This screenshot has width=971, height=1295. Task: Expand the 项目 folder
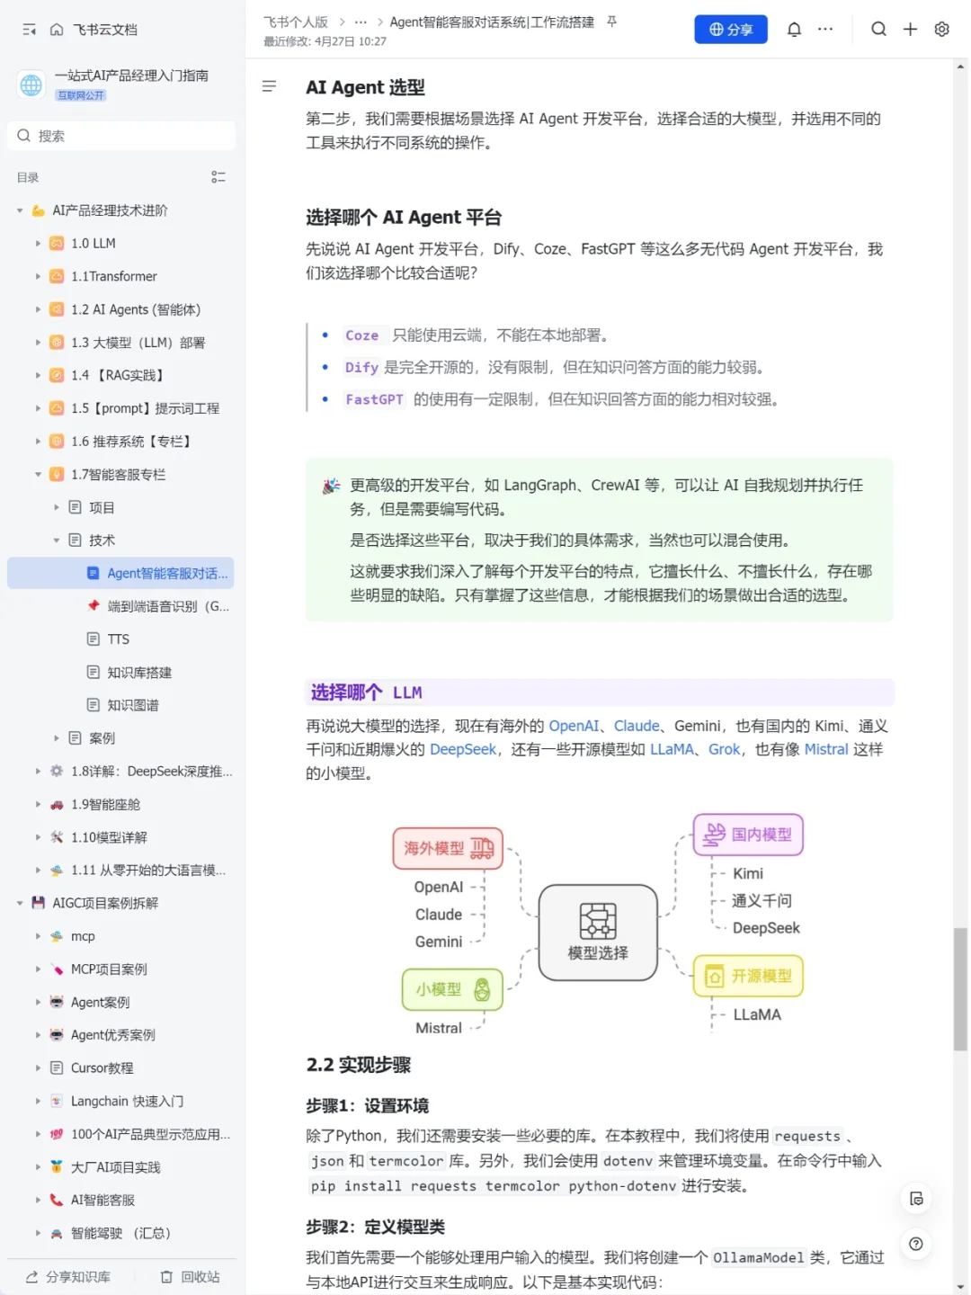(56, 507)
